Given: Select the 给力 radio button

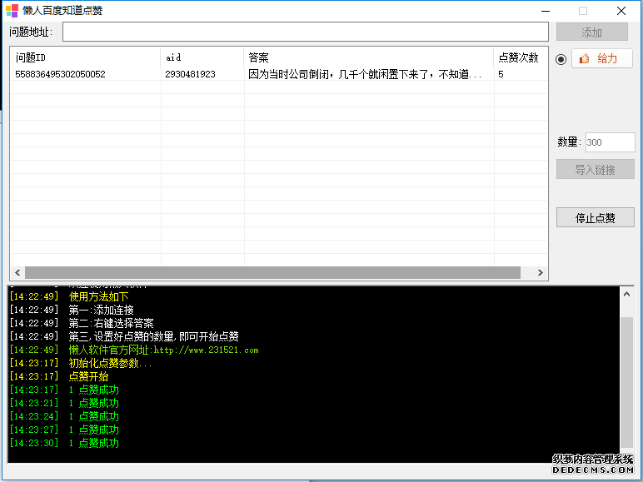Looking at the screenshot, I should pos(561,59).
